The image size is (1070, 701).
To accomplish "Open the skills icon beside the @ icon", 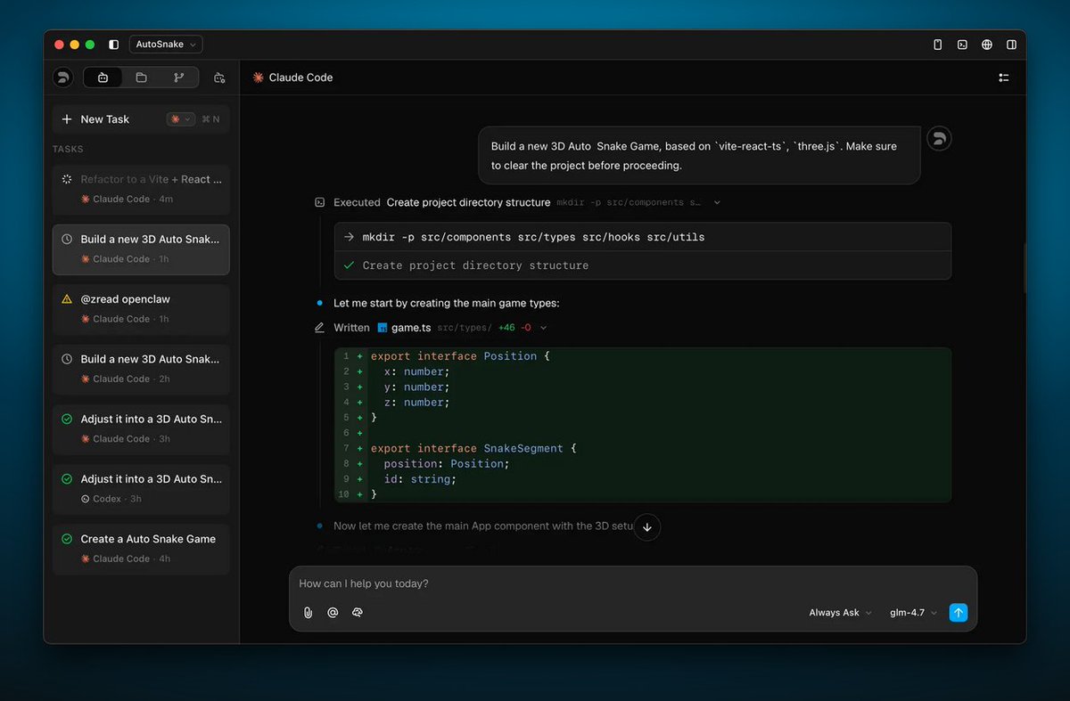I will click(x=358, y=613).
